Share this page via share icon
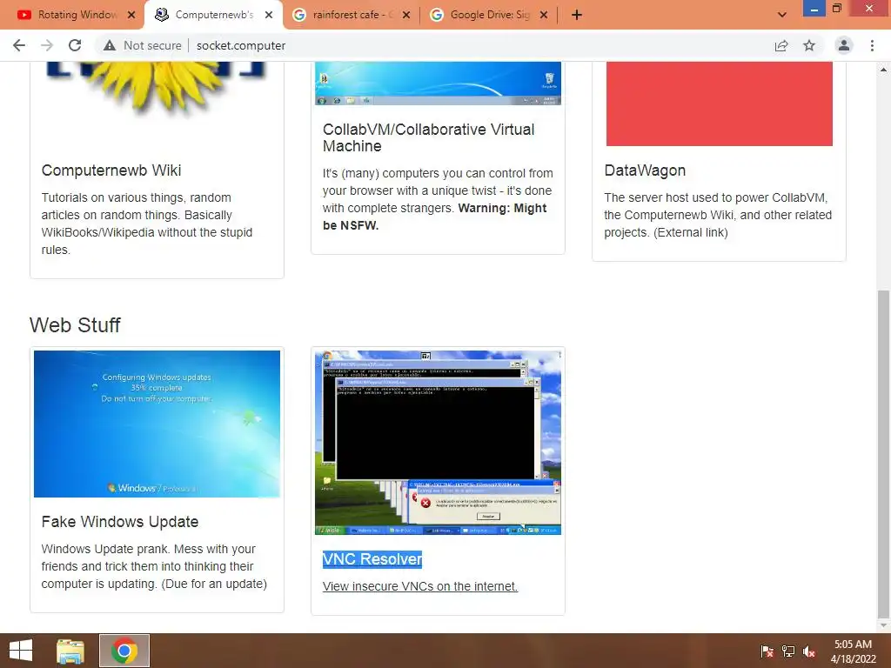Image resolution: width=891 pixels, height=668 pixels. coord(781,45)
